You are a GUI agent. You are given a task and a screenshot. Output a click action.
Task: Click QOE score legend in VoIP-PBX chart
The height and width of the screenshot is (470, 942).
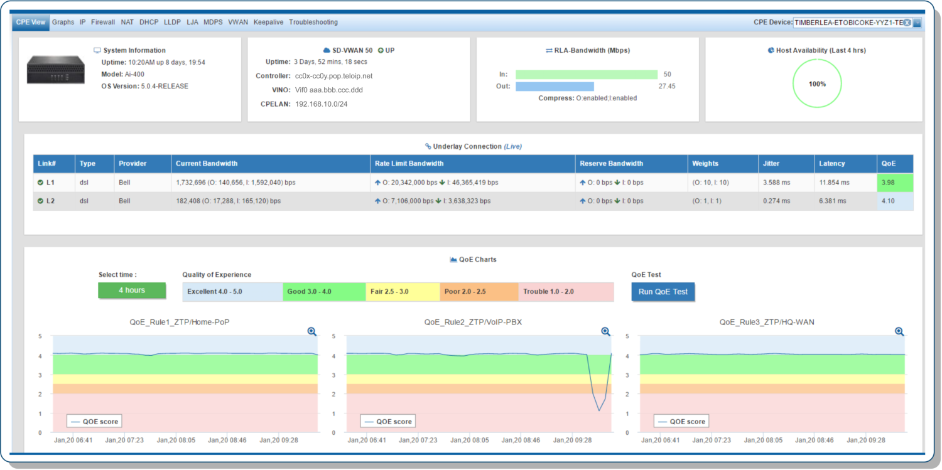[x=387, y=422]
